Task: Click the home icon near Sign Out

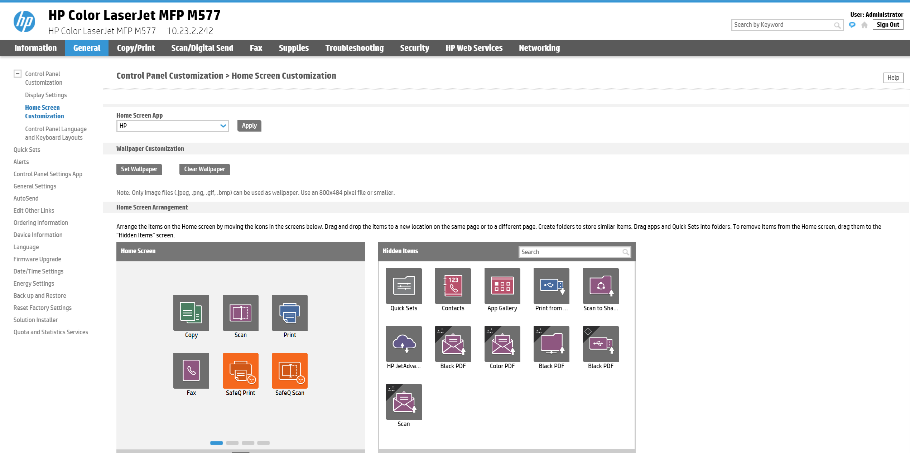Action: coord(864,25)
